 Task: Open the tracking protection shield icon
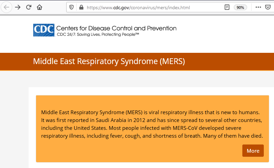[x=71, y=7]
